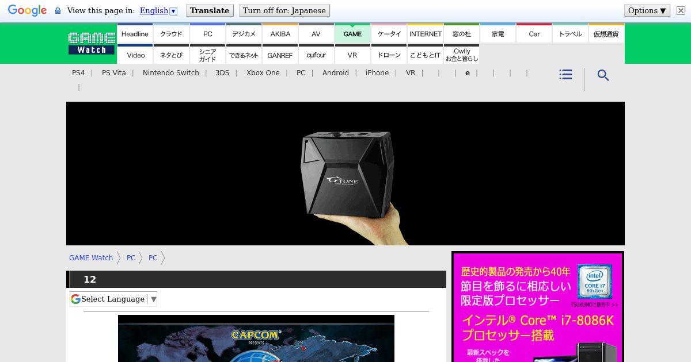Click GAME Watch breadcrumb link

click(x=91, y=258)
